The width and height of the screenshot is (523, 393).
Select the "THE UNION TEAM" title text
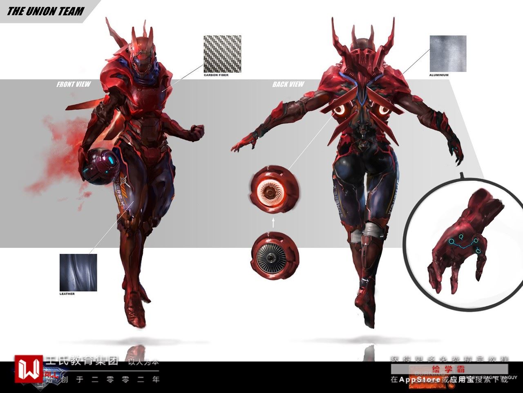click(45, 11)
